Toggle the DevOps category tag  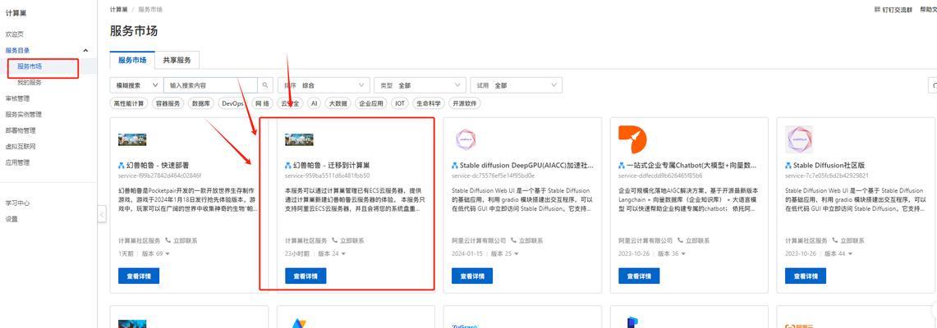[233, 103]
